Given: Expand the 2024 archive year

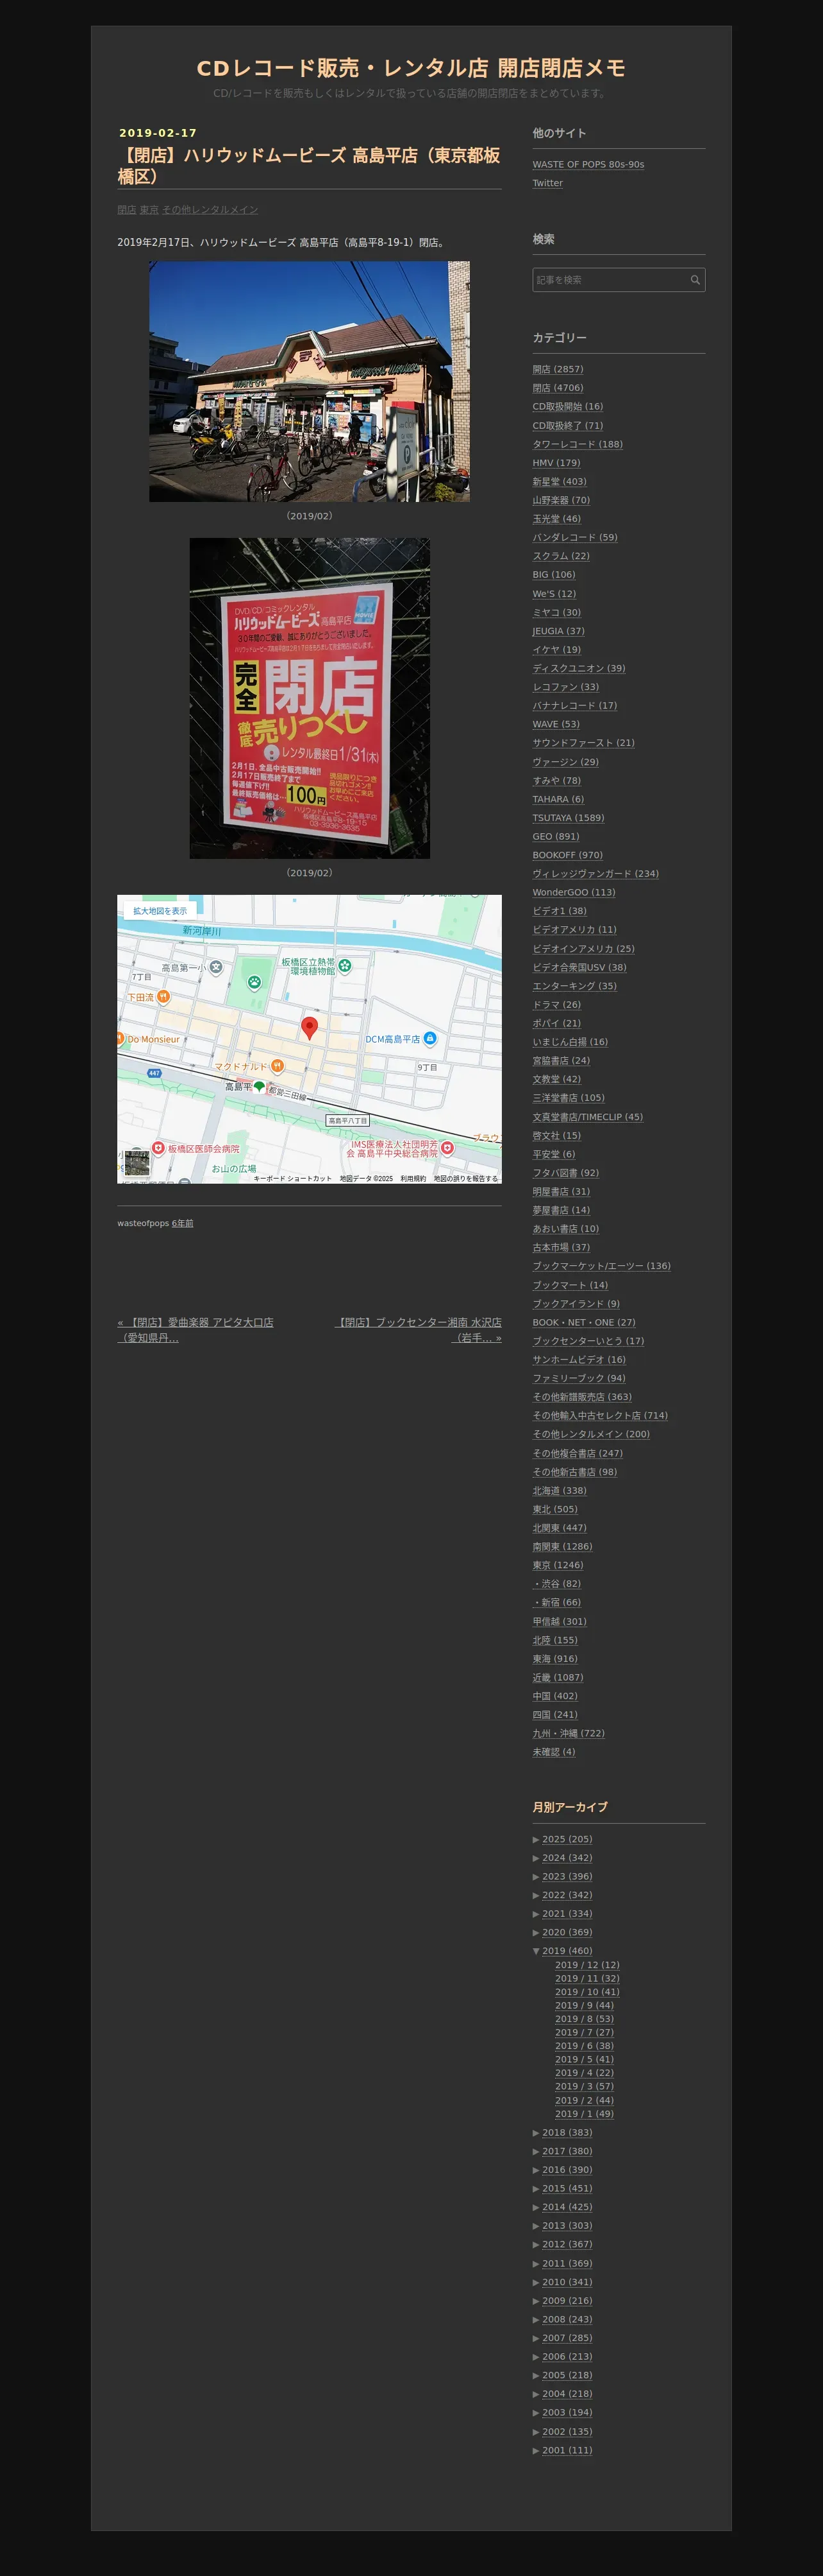Looking at the screenshot, I should [536, 1858].
